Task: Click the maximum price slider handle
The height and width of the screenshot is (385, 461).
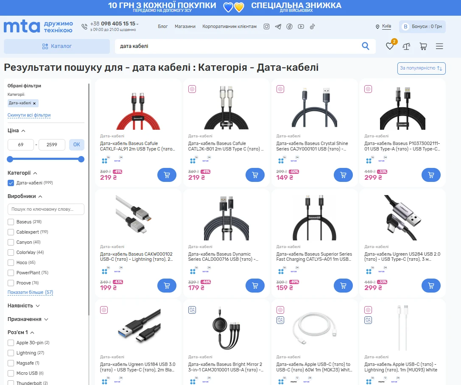Action: click(x=81, y=159)
